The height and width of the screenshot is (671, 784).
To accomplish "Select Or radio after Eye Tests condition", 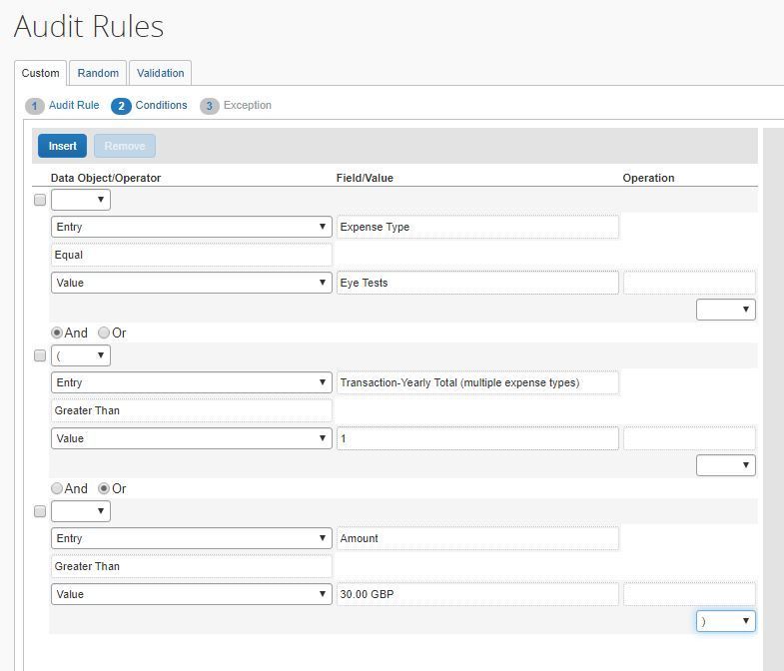I will 104,333.
